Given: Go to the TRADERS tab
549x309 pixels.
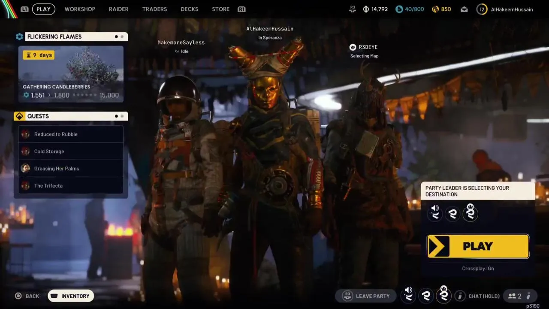Looking at the screenshot, I should pos(154,9).
